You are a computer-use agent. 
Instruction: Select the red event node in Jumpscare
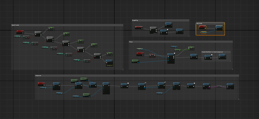point(41,84)
